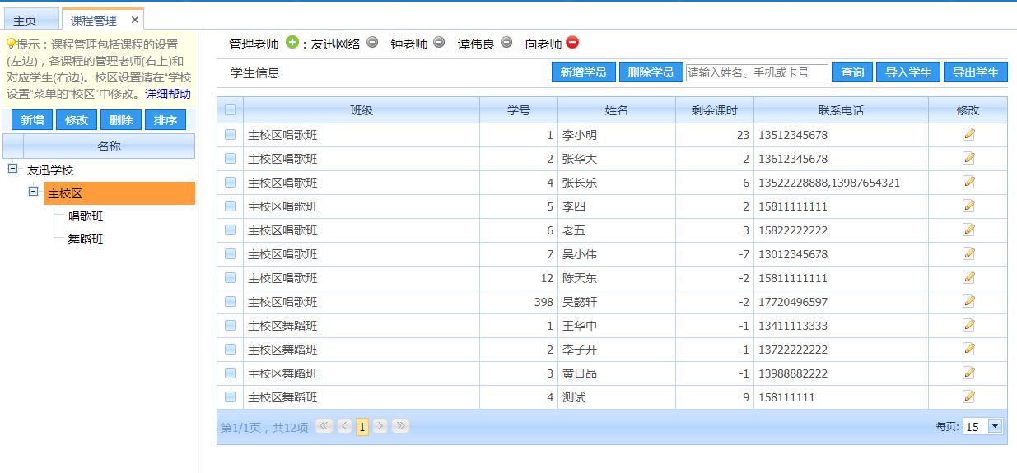Open edit icon for student 吴小伟

(x=968, y=253)
